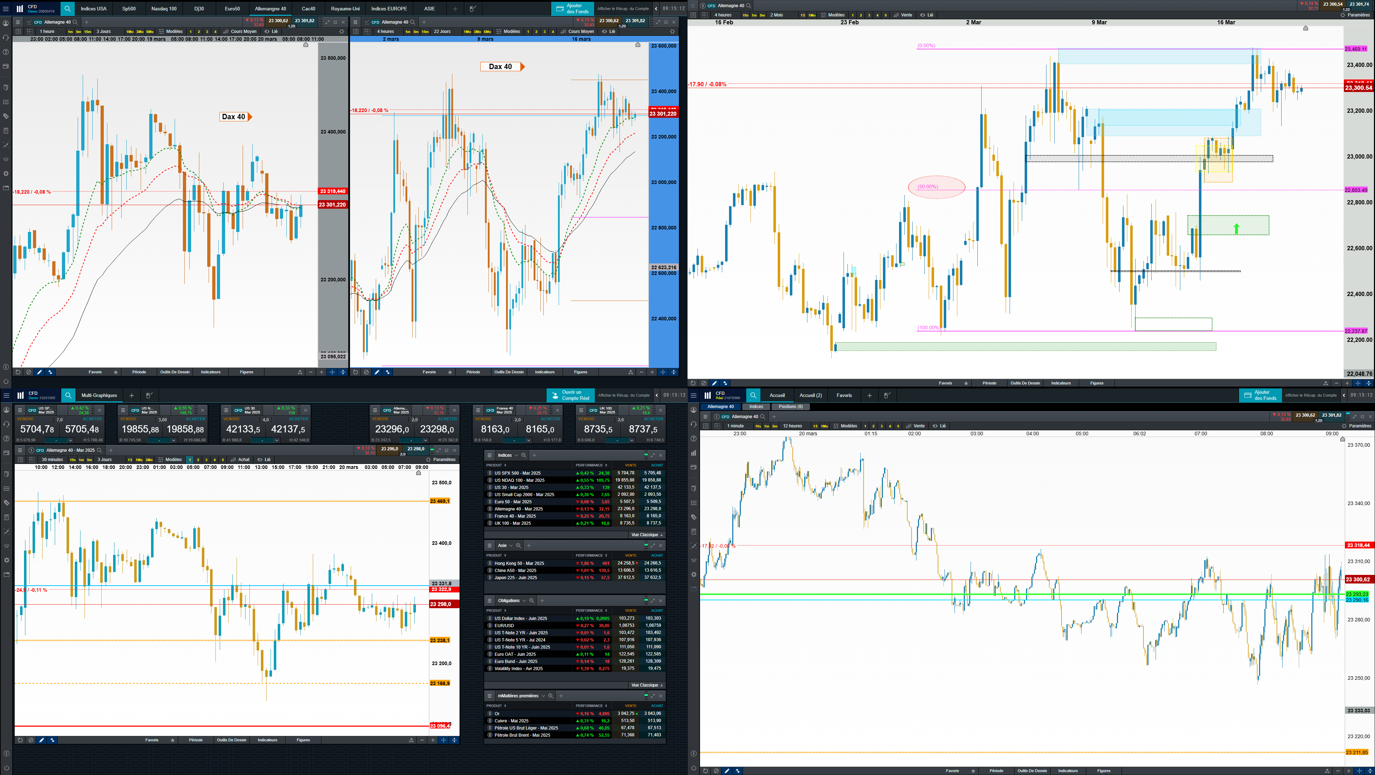Open the Modèles dropdown on the 1 heure chart
The height and width of the screenshot is (775, 1375).
pyautogui.click(x=170, y=32)
